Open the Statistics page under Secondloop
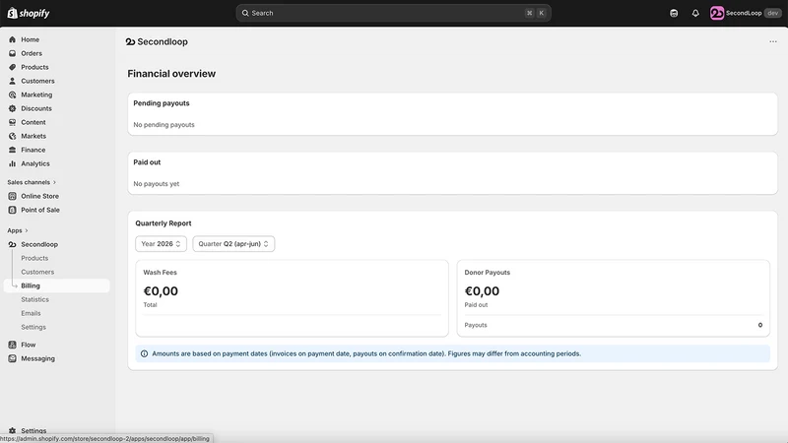 (35, 299)
